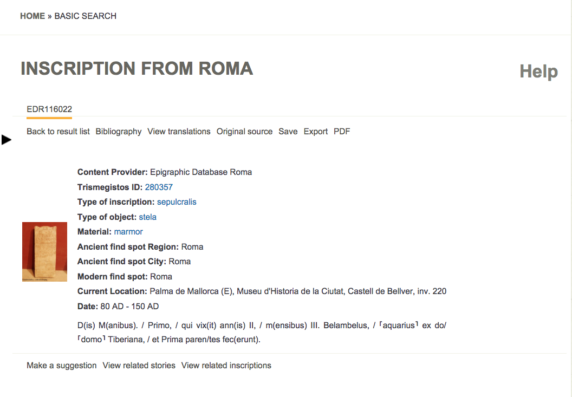Screen dimensions: 572x397
Task: Export the inscription data
Action: tap(315, 131)
